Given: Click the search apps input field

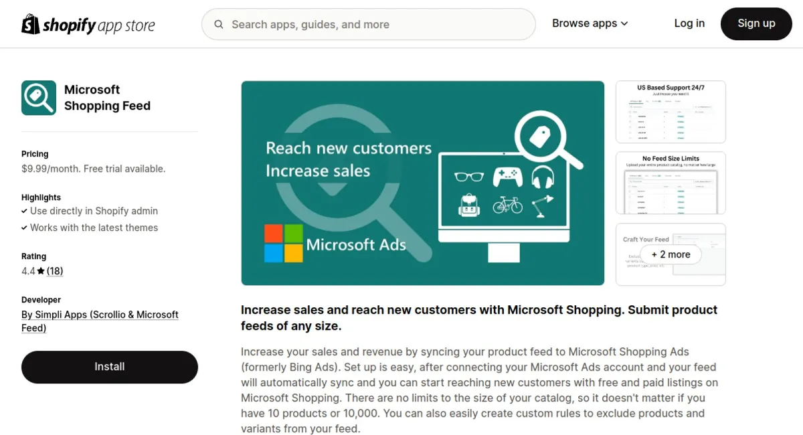Looking at the screenshot, I should [x=368, y=24].
